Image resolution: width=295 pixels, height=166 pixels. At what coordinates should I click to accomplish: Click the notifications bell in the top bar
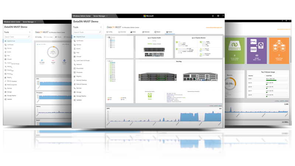click(212, 16)
